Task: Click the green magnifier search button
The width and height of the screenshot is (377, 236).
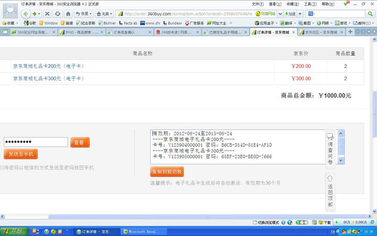Action: tap(370, 14)
